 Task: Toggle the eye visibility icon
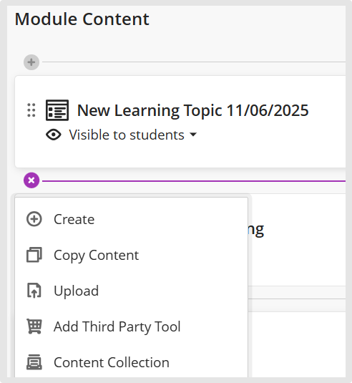pos(54,135)
